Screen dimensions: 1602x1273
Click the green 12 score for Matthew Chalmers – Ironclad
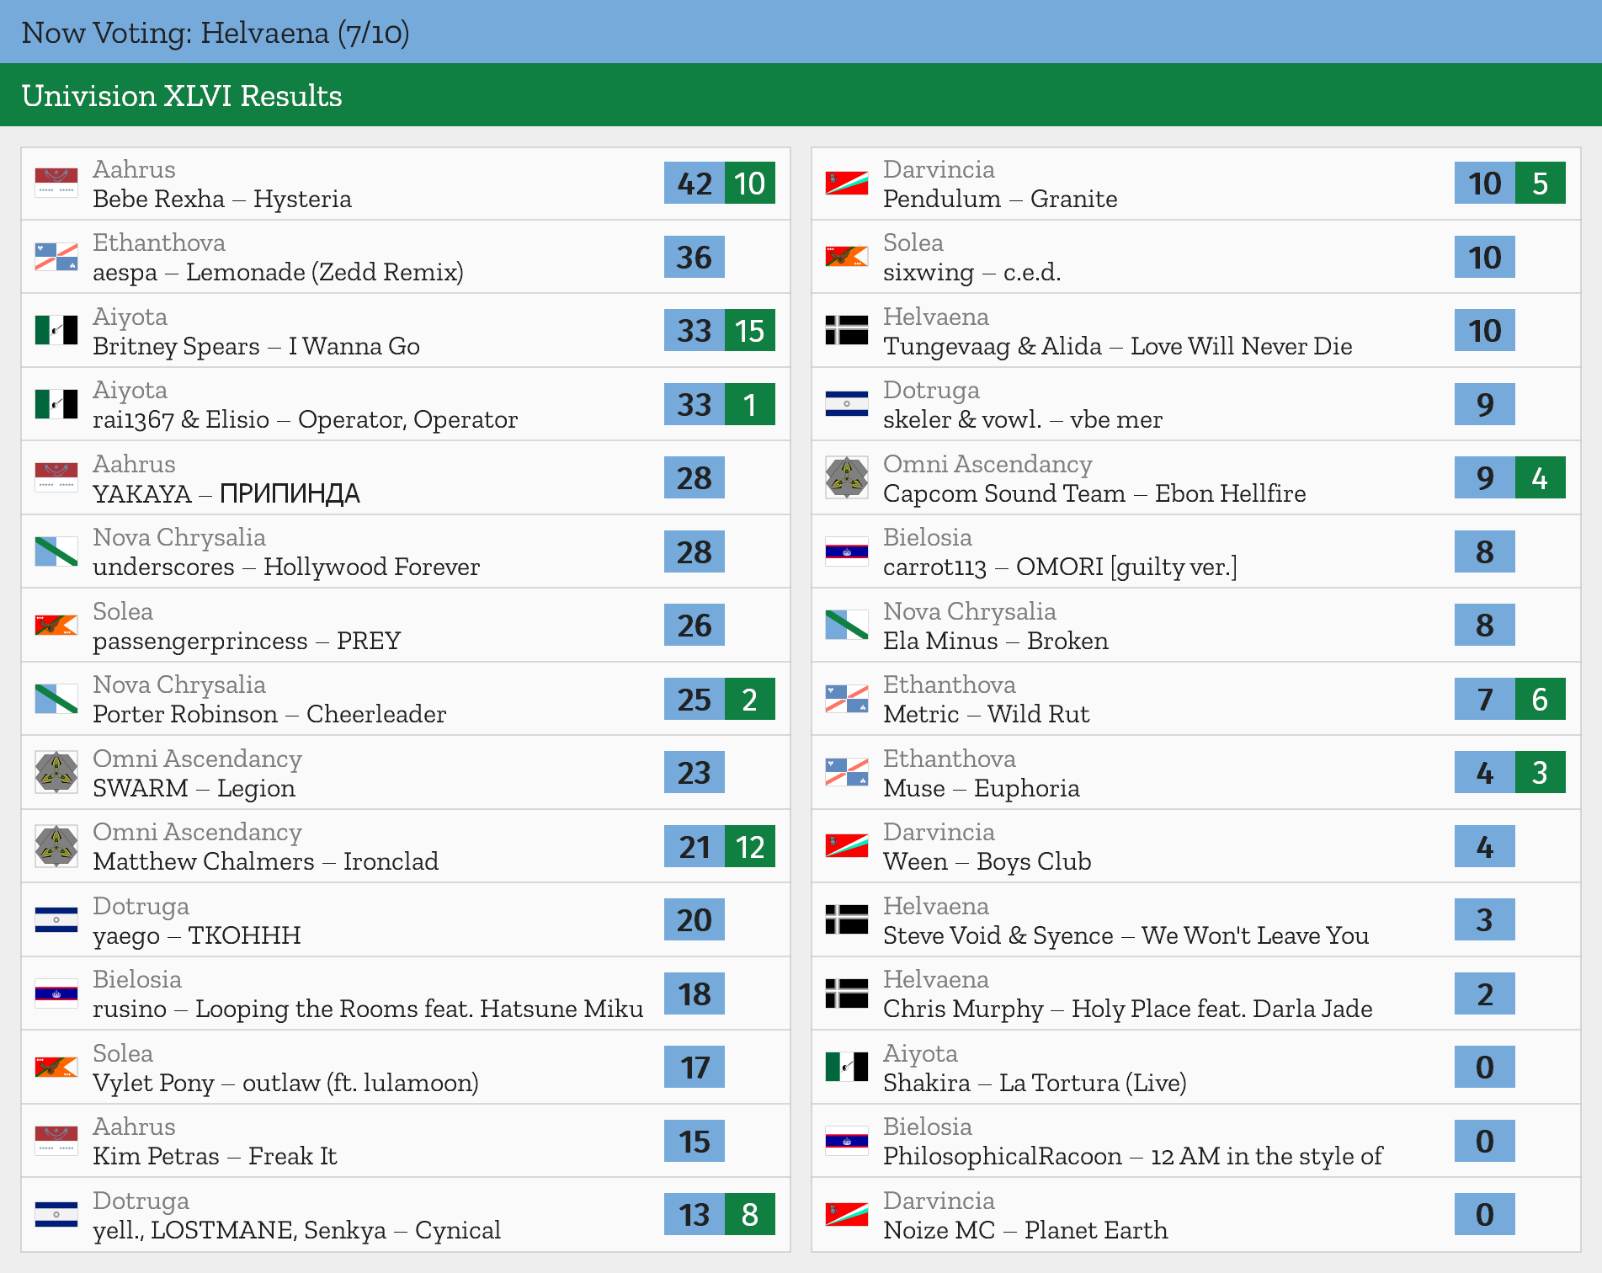pyautogui.click(x=750, y=846)
